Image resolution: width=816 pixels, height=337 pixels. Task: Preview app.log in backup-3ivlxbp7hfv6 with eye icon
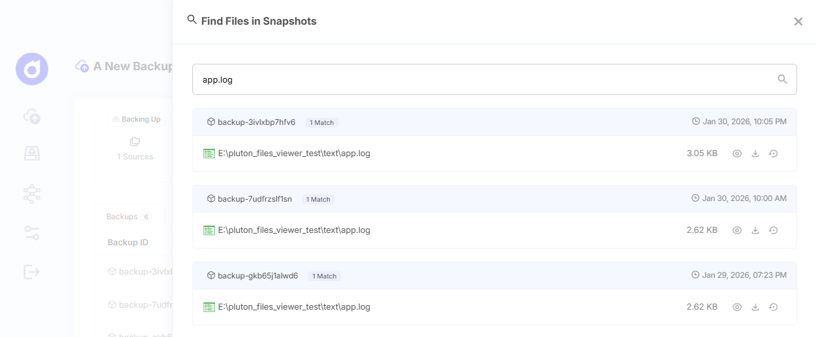[x=737, y=154]
